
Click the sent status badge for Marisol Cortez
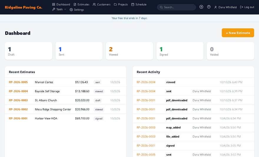[97, 82]
